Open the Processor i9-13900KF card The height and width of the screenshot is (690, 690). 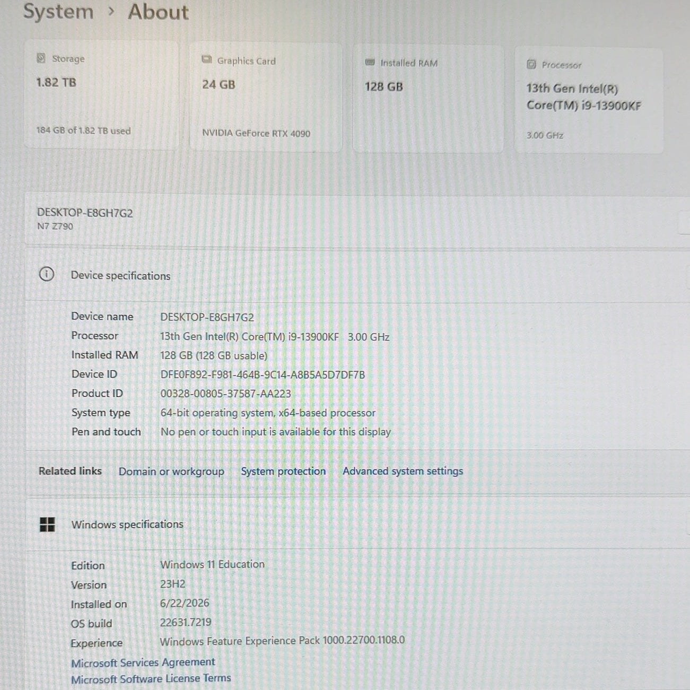click(x=589, y=101)
